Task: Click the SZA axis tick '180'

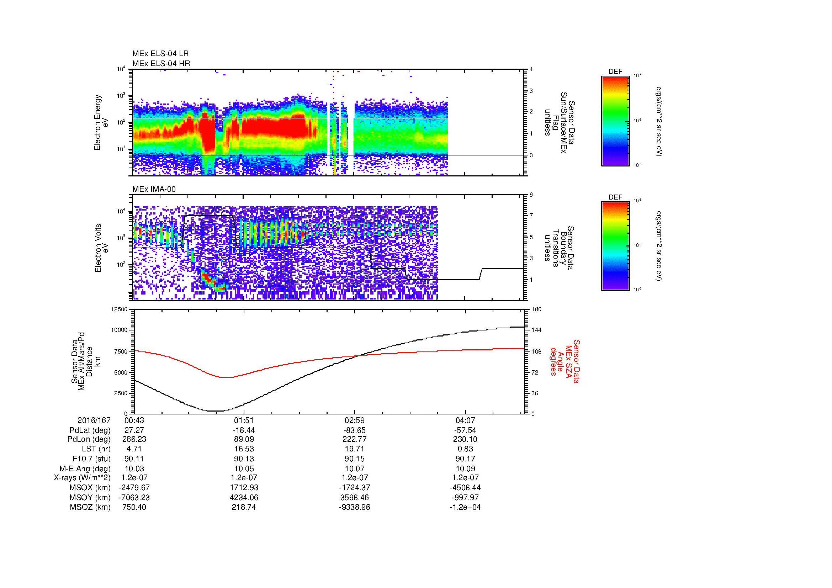Action: tap(536, 309)
